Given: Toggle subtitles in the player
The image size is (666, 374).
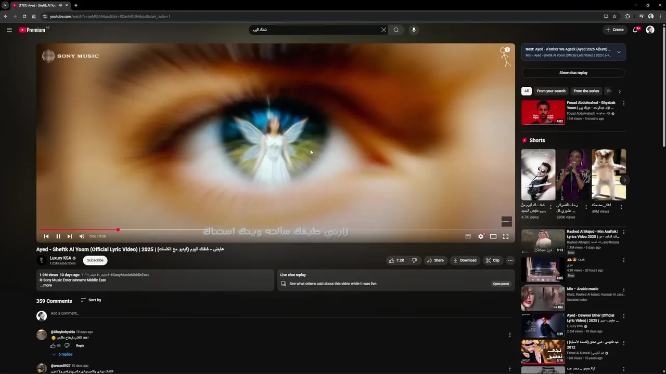Looking at the screenshot, I should [468, 236].
